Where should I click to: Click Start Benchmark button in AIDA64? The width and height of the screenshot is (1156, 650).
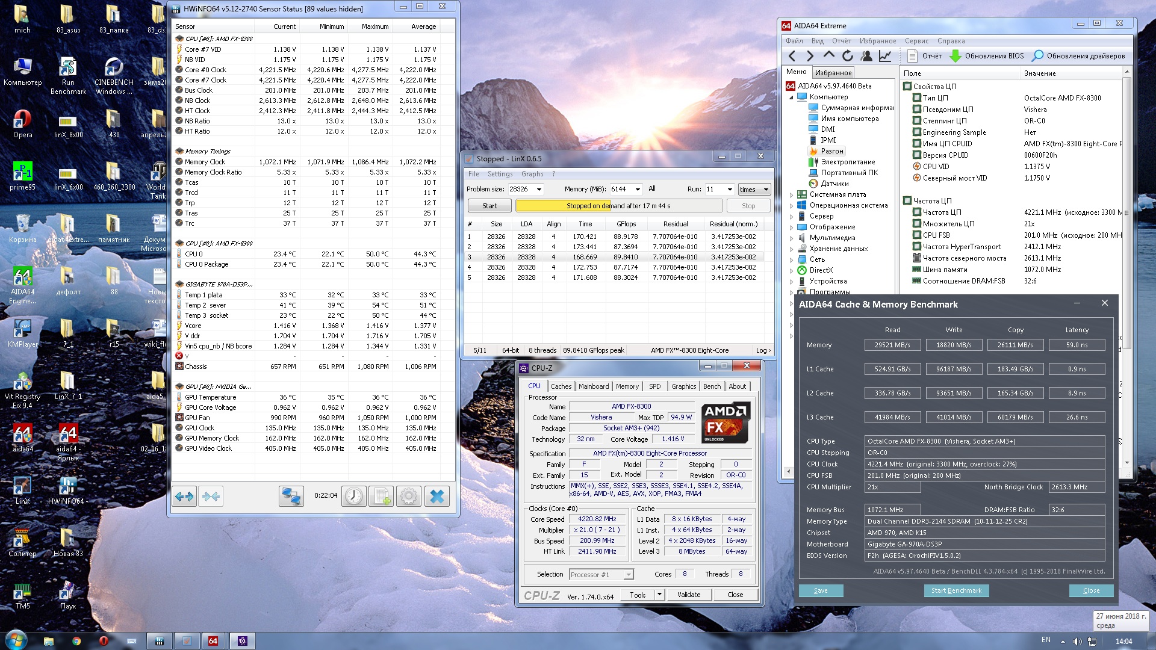956,590
